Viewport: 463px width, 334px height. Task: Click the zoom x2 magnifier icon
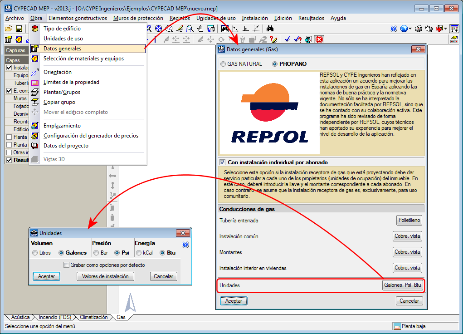(x=169, y=29)
